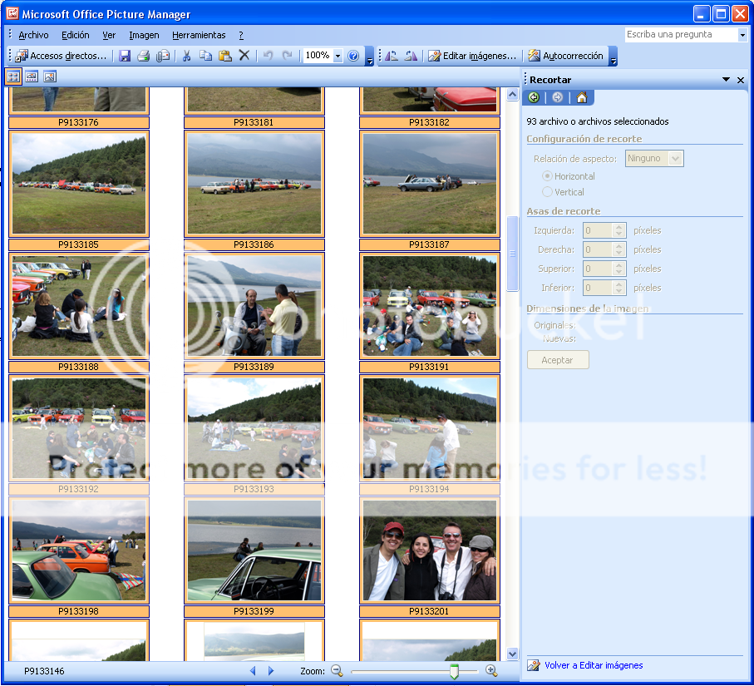754x686 pixels.
Task: Click the Inferior pixel value field
Action: tap(599, 288)
